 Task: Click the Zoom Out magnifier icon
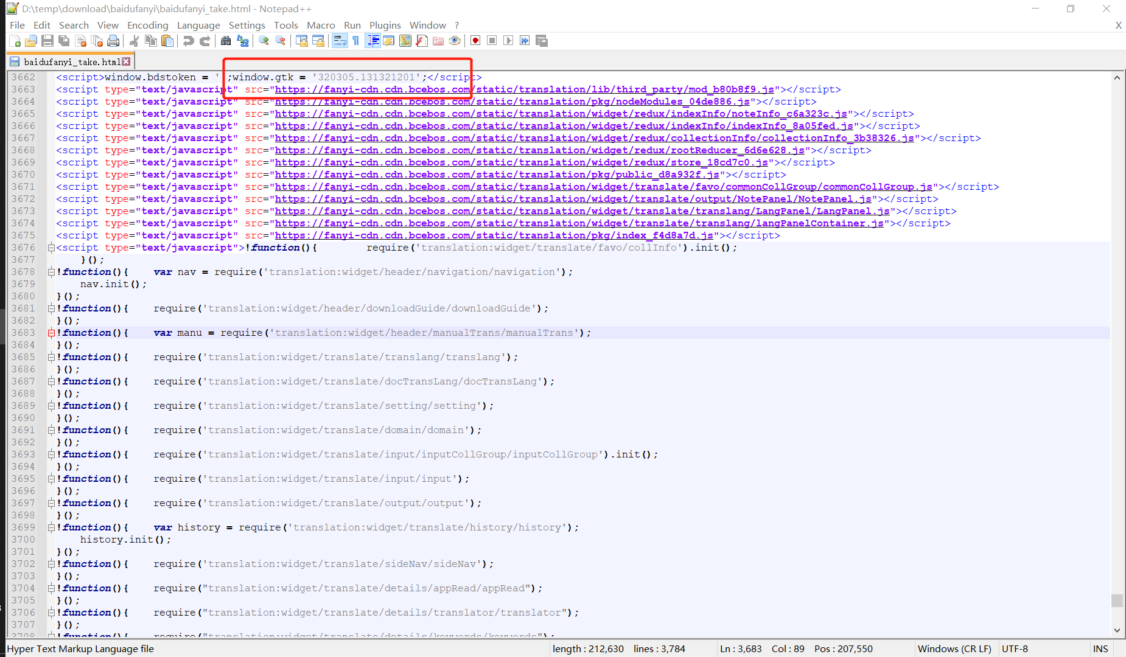tap(280, 41)
